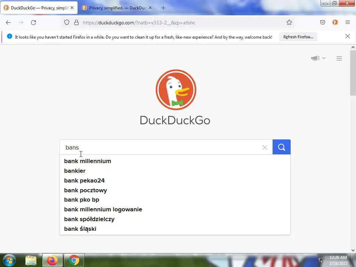Click the blue search magnifier button
The image size is (356, 267).
point(282,147)
